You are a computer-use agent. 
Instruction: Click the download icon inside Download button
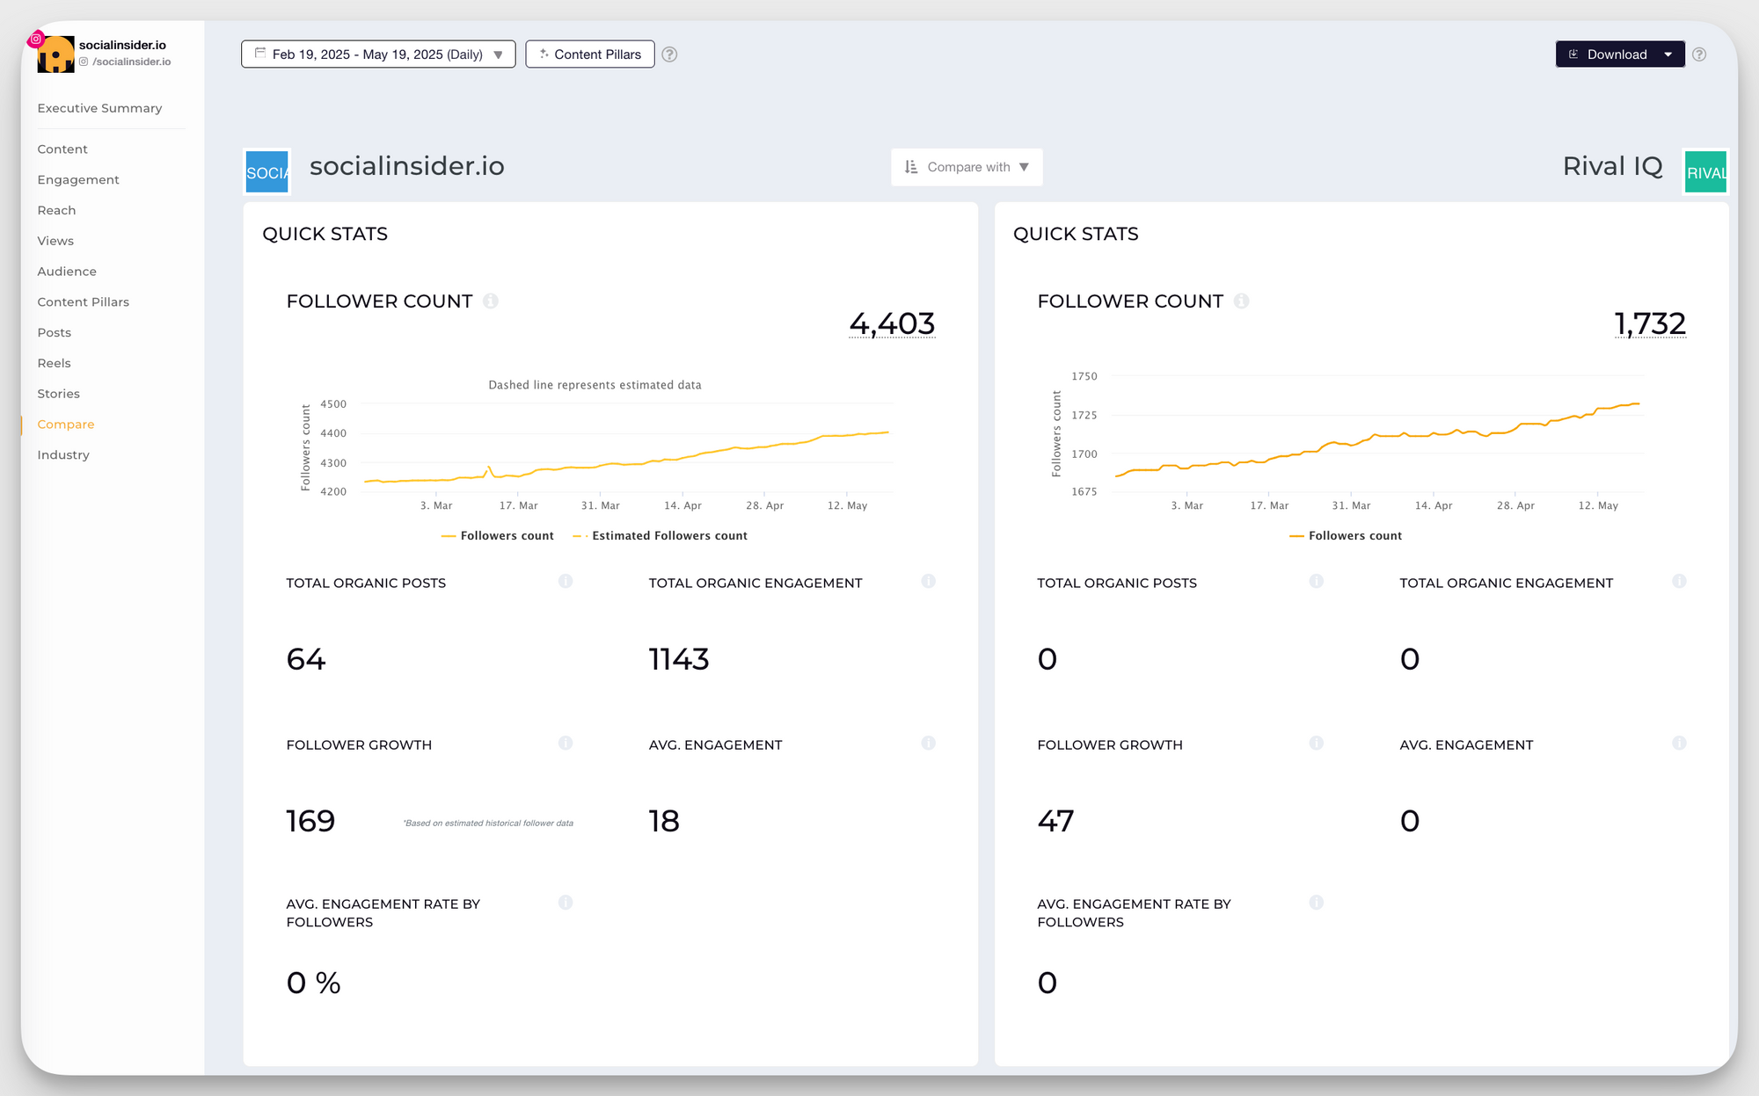1573,54
